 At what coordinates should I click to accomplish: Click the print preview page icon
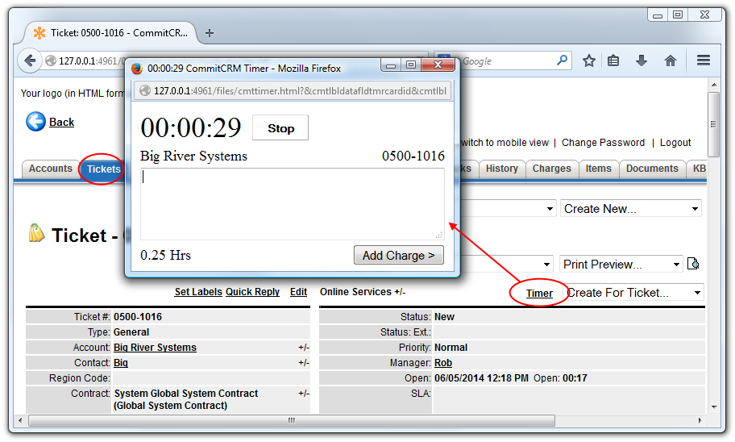coord(693,265)
